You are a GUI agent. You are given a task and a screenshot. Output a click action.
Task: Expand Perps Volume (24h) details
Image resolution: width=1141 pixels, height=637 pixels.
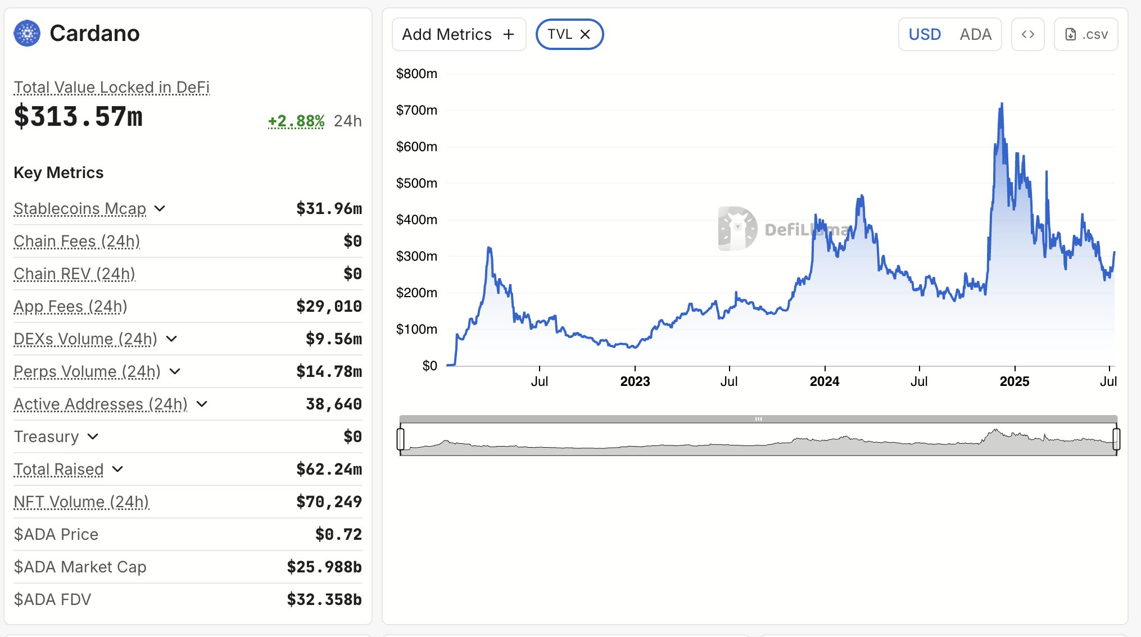175,371
